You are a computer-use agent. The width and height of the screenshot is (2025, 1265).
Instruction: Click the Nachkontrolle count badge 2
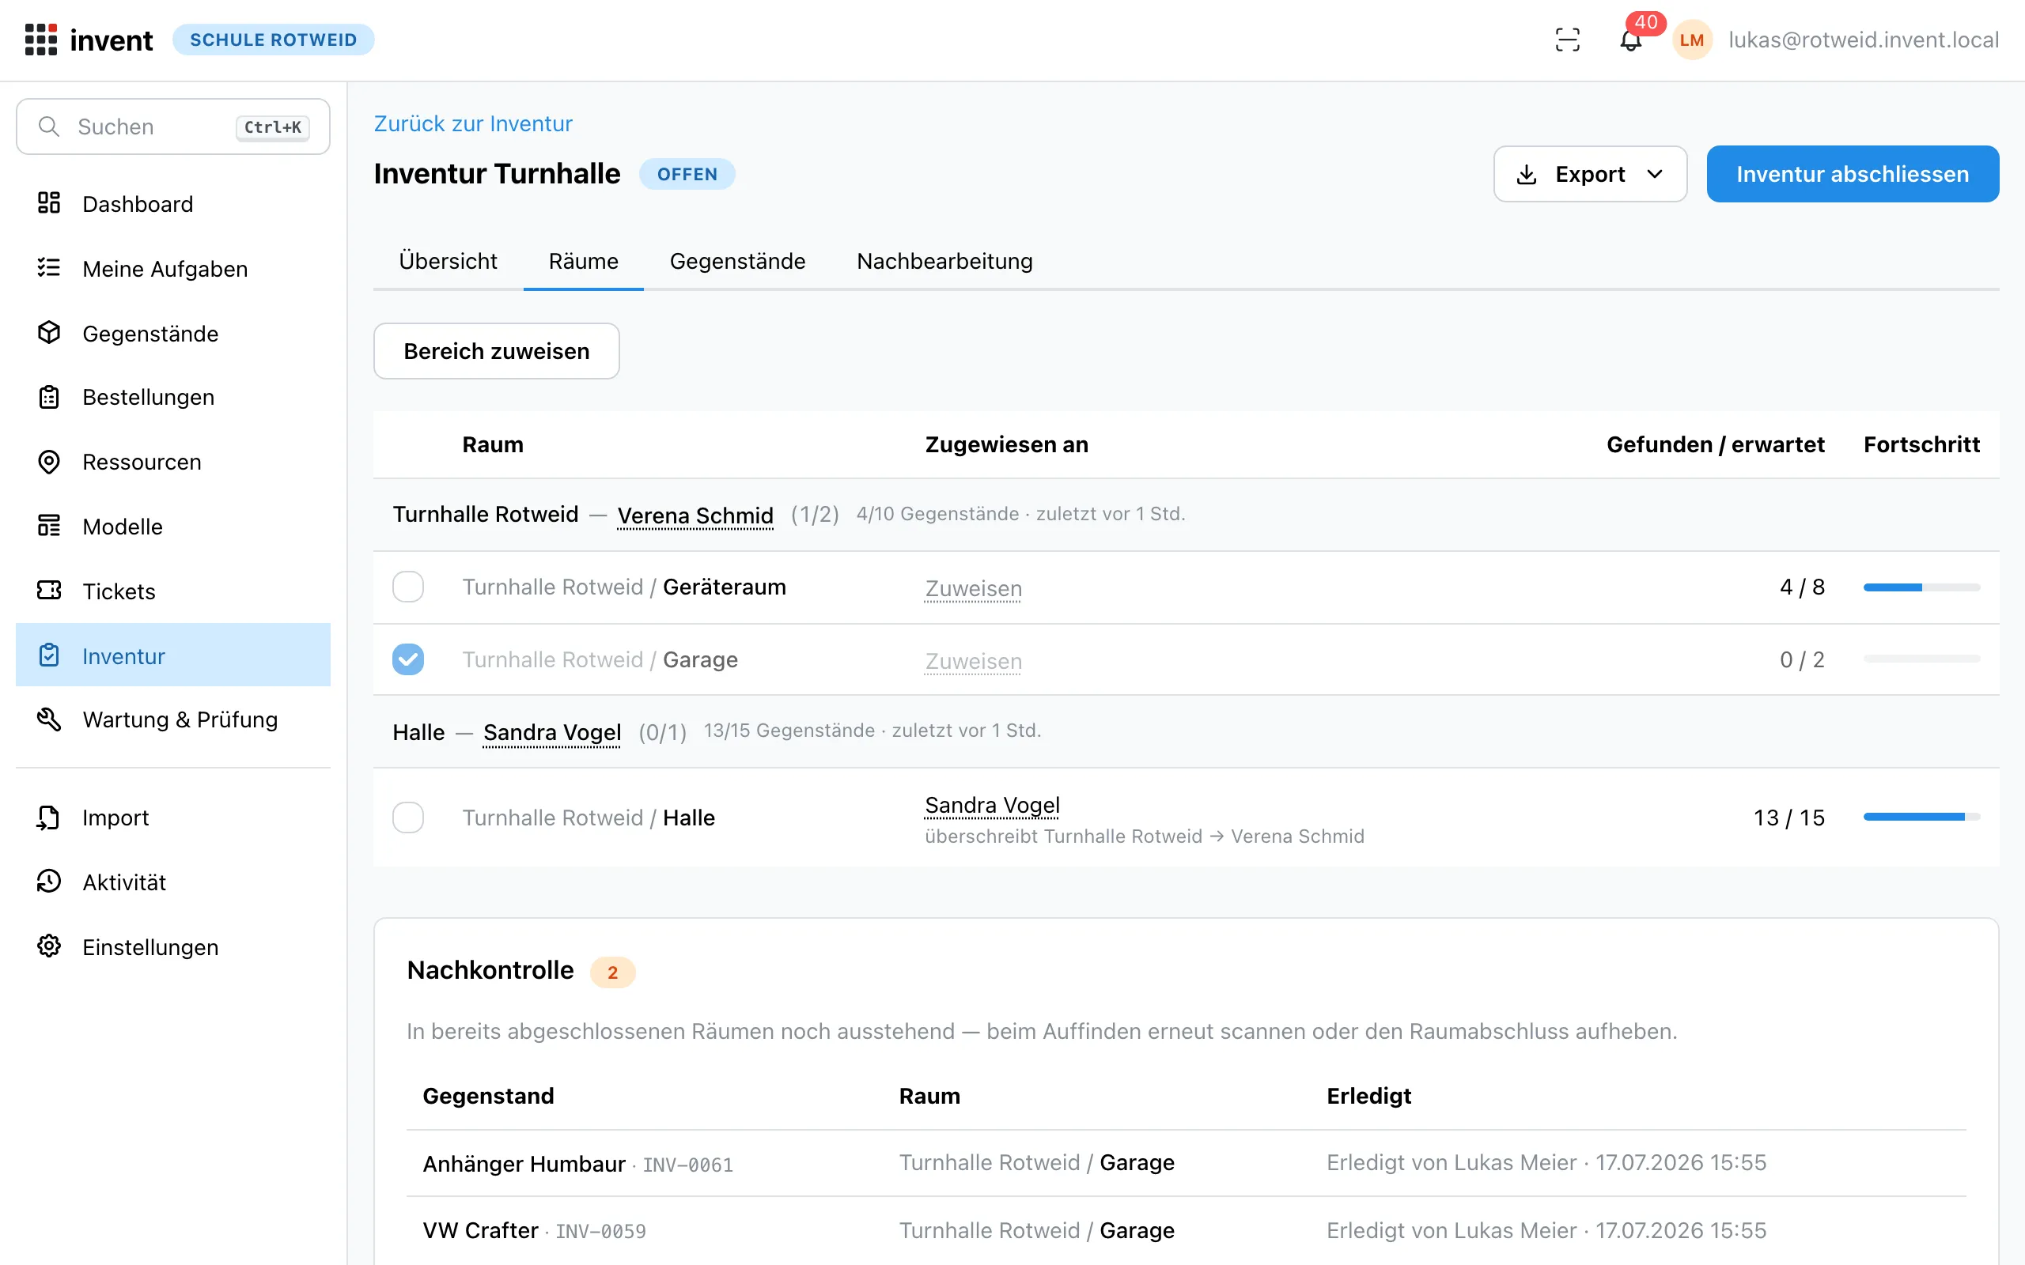612,972
